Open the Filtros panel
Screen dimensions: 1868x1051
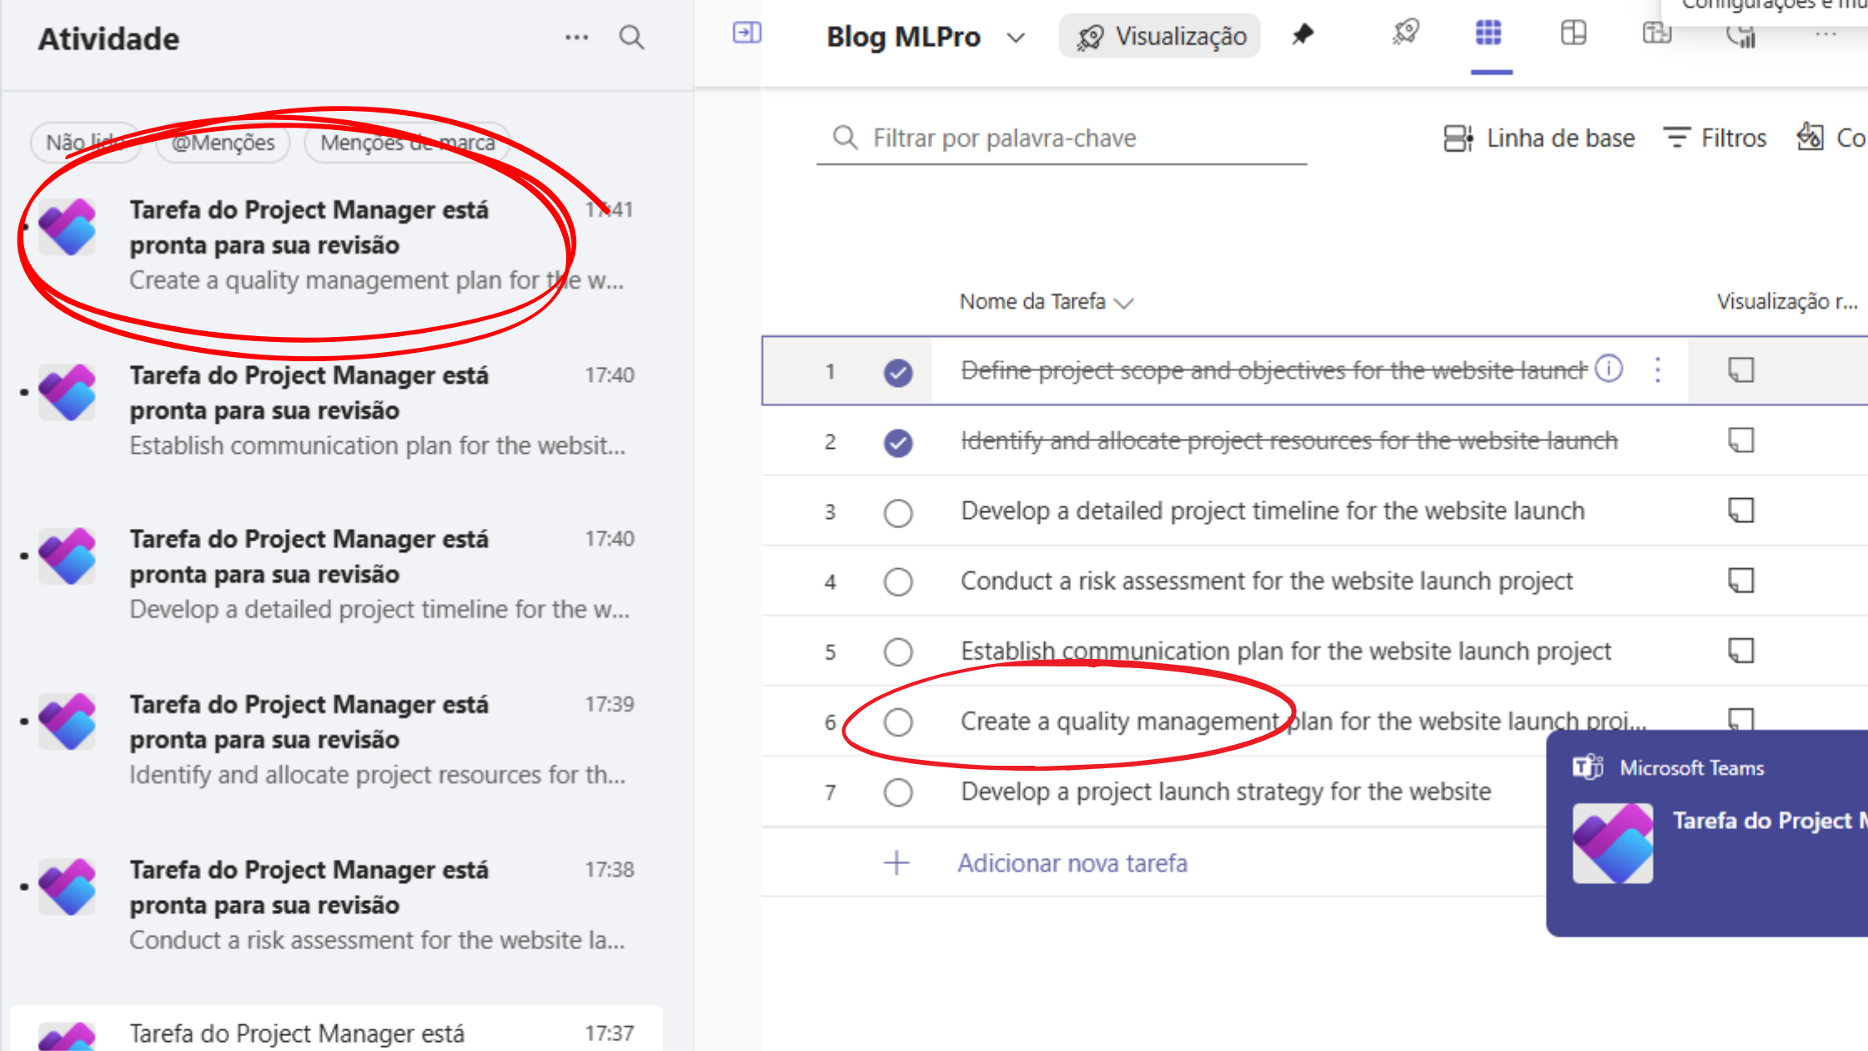click(1715, 138)
